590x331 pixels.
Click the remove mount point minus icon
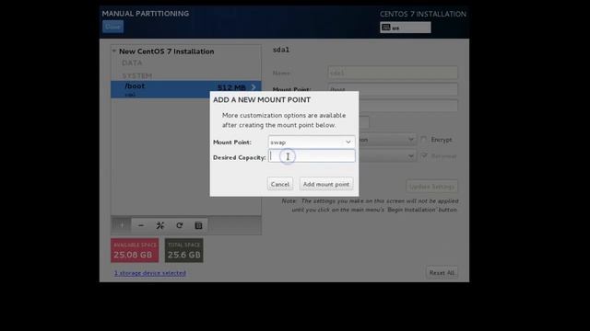tap(141, 225)
